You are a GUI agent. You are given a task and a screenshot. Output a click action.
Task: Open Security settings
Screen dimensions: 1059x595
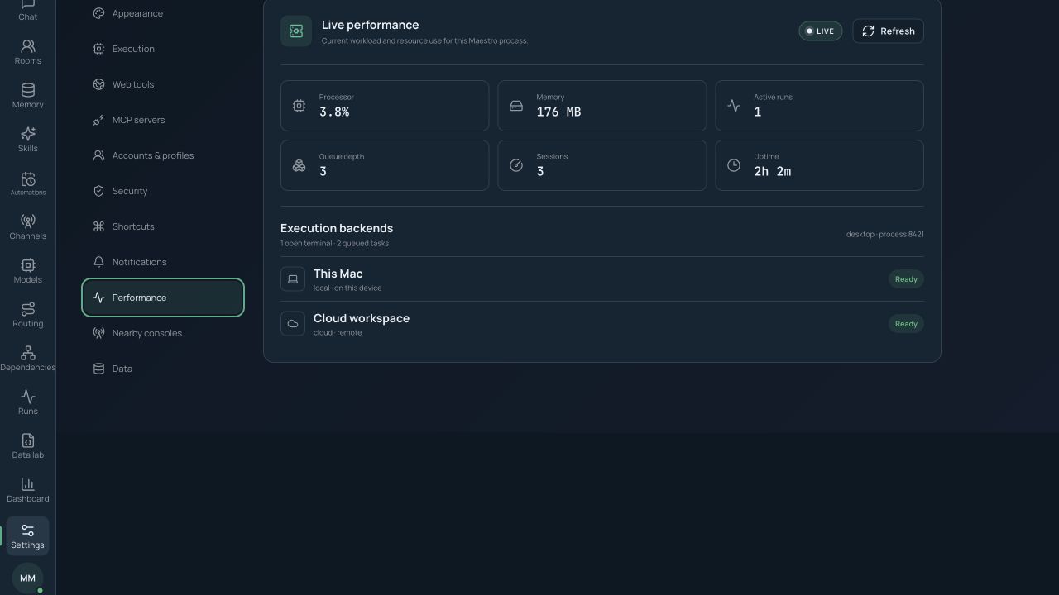pyautogui.click(x=163, y=191)
